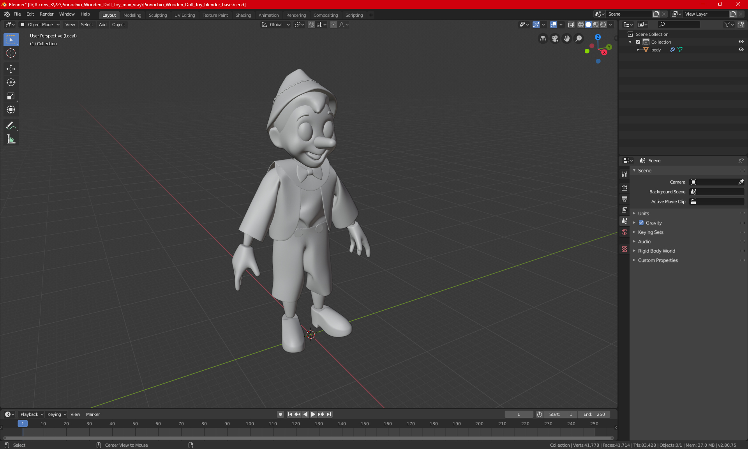Image resolution: width=748 pixels, height=449 pixels.
Task: Open the outliner filter dropdown
Action: [x=729, y=25]
